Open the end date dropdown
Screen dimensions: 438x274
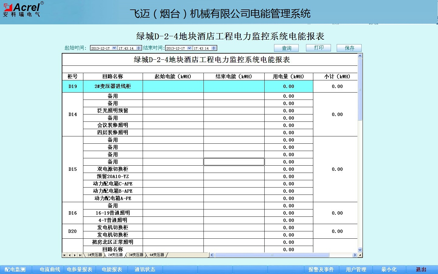coord(189,48)
